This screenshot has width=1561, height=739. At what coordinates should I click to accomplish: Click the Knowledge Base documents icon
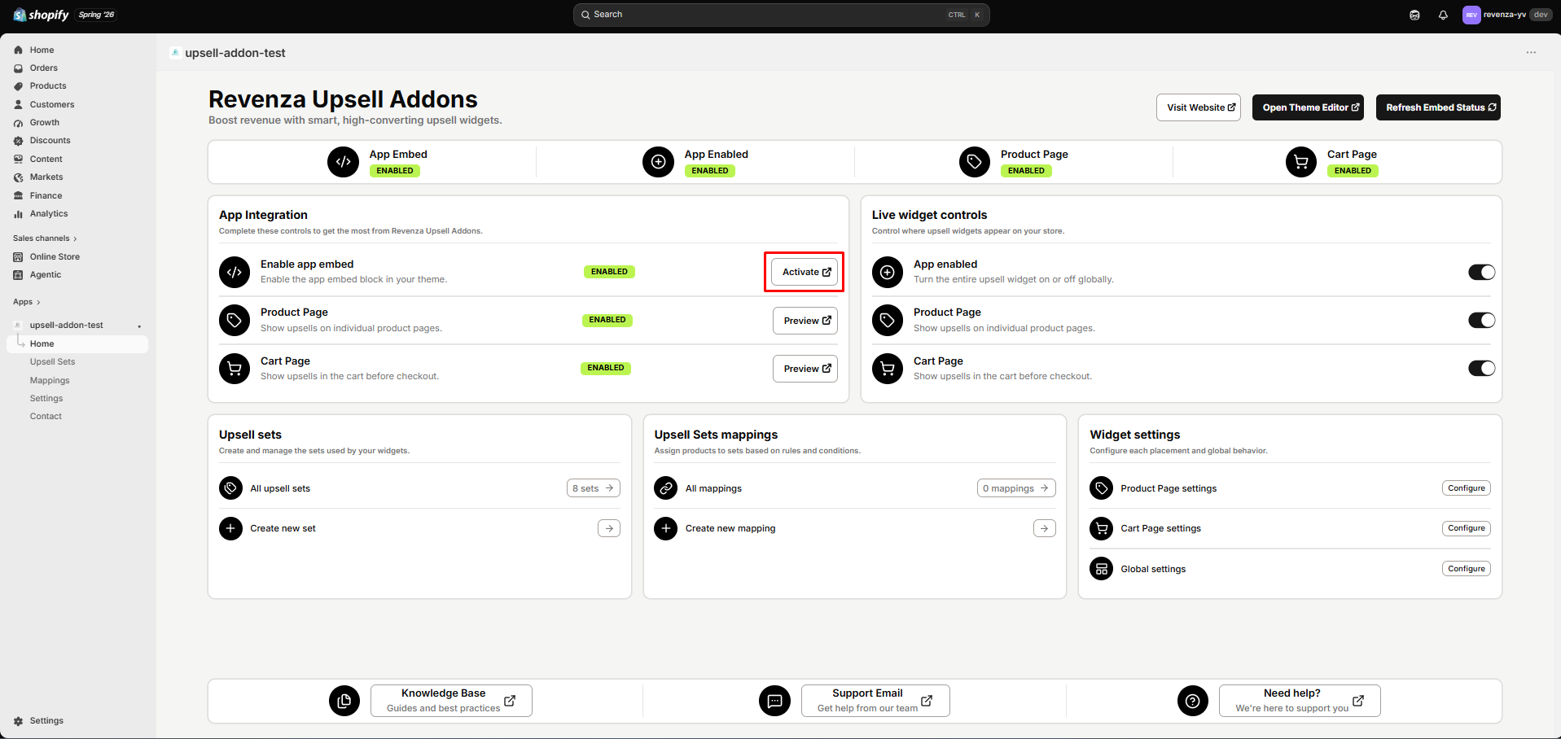pyautogui.click(x=344, y=701)
